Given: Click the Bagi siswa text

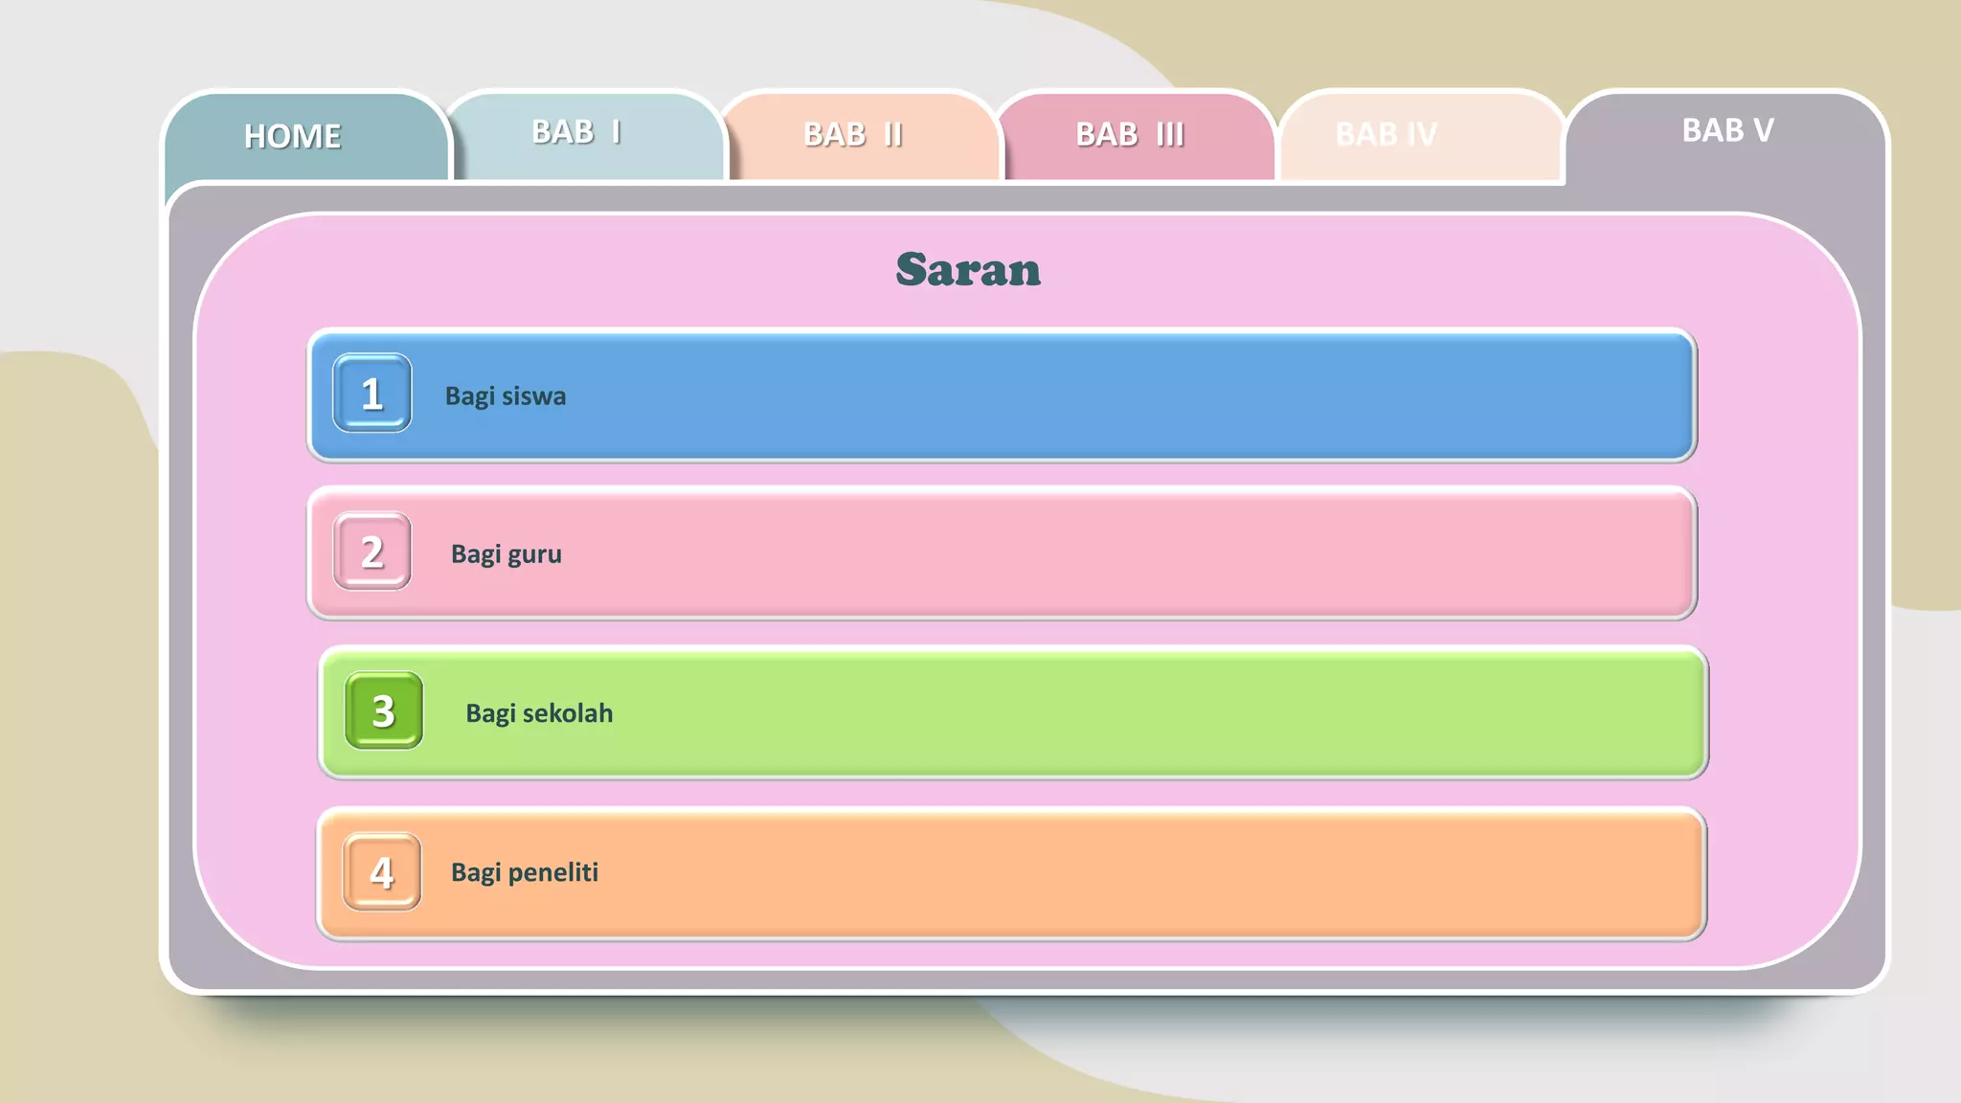Looking at the screenshot, I should pos(506,396).
